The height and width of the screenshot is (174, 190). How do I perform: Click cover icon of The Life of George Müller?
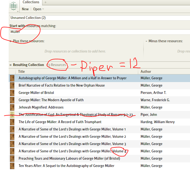pyautogui.click(x=12, y=122)
